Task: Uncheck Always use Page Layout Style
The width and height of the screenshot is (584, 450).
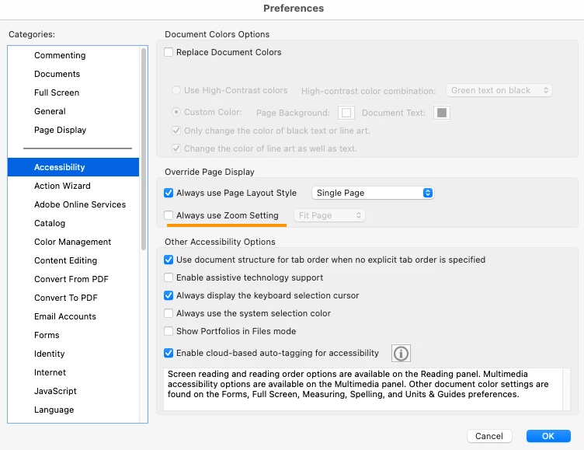Action: 169,193
